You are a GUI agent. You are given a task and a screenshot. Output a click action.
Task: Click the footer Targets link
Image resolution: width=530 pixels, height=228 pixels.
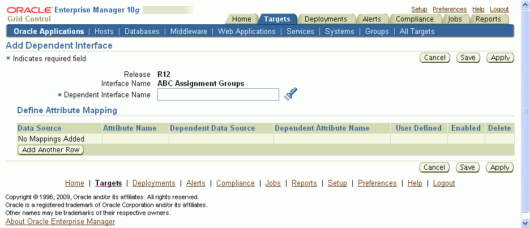109,183
